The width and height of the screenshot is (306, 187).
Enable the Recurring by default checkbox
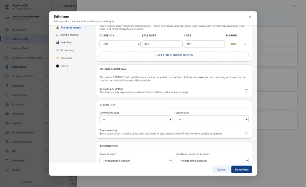[246, 91]
